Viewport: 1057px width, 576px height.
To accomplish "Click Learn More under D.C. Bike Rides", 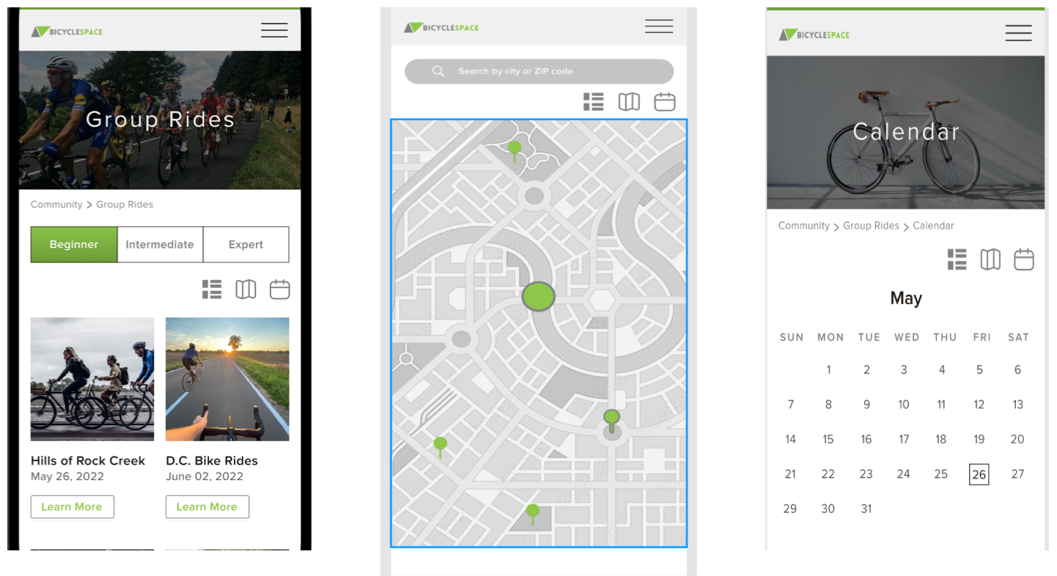I will click(207, 506).
